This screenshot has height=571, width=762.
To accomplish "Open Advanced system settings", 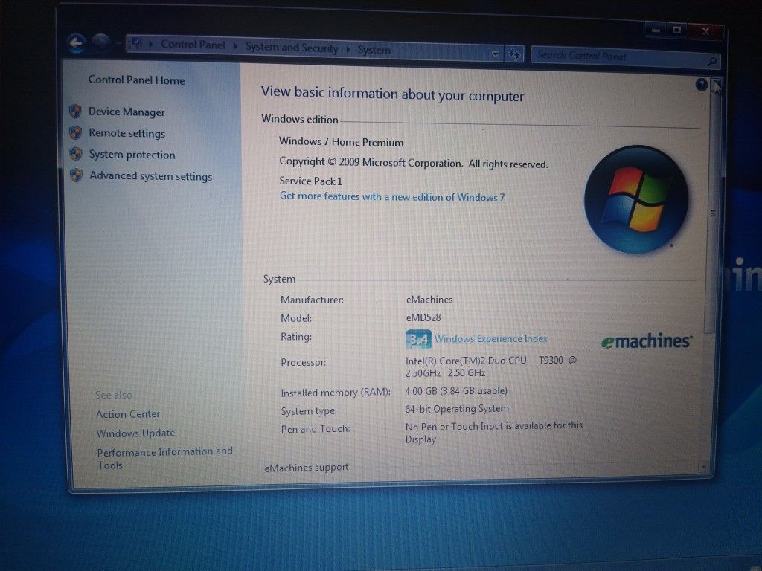I will tap(150, 176).
